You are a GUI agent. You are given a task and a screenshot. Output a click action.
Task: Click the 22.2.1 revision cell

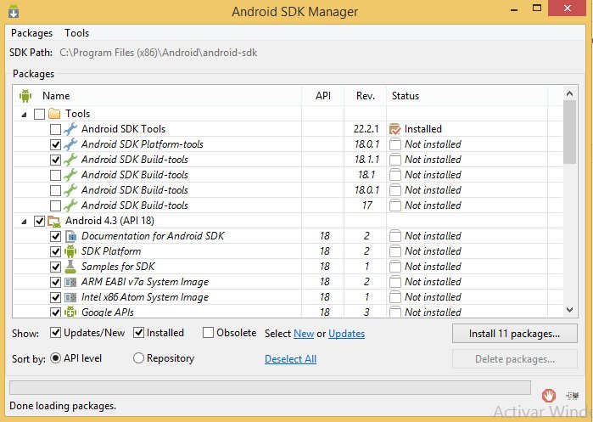pyautogui.click(x=366, y=129)
